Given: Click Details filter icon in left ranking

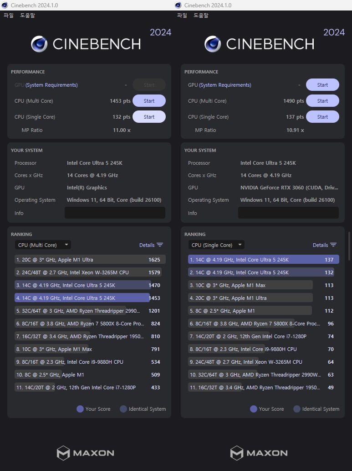Looking at the screenshot, I should pyautogui.click(x=160, y=245).
